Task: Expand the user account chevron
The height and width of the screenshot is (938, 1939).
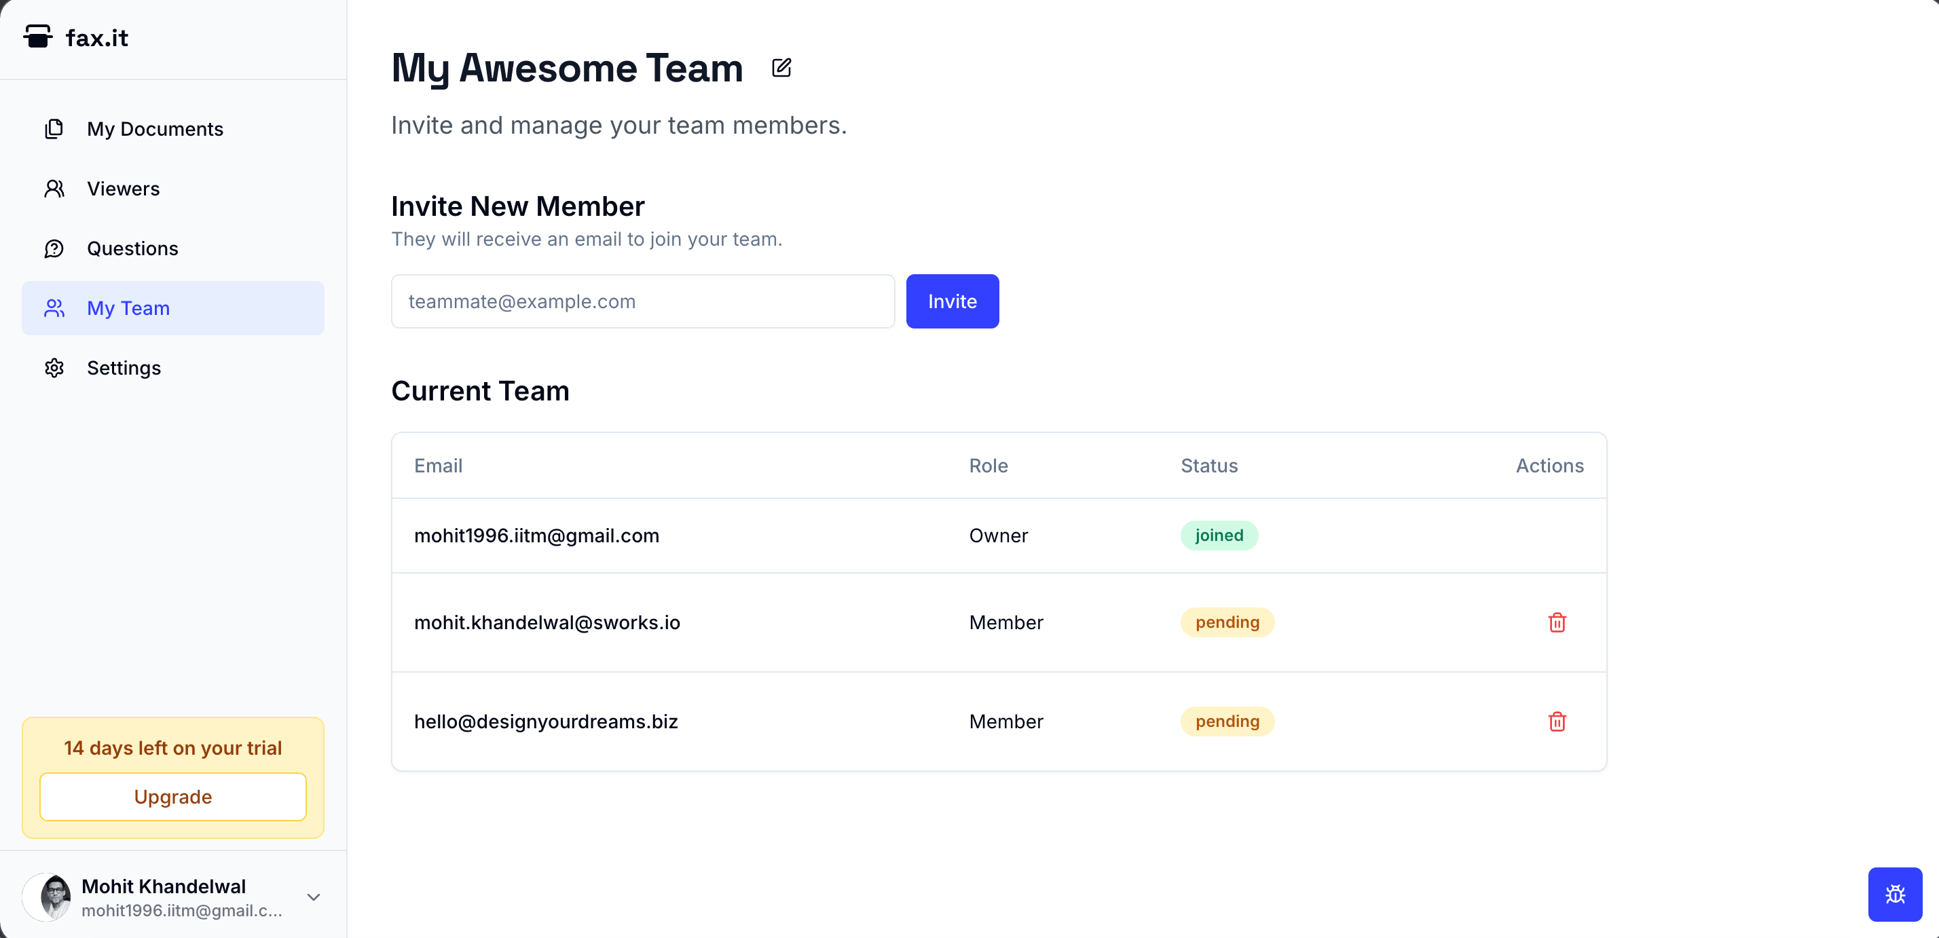Action: [314, 897]
